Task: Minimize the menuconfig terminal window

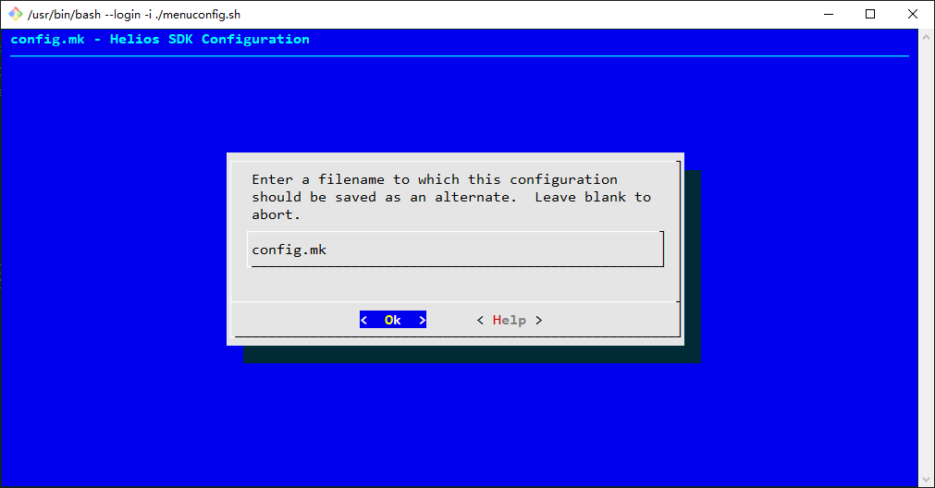Action: 829,14
